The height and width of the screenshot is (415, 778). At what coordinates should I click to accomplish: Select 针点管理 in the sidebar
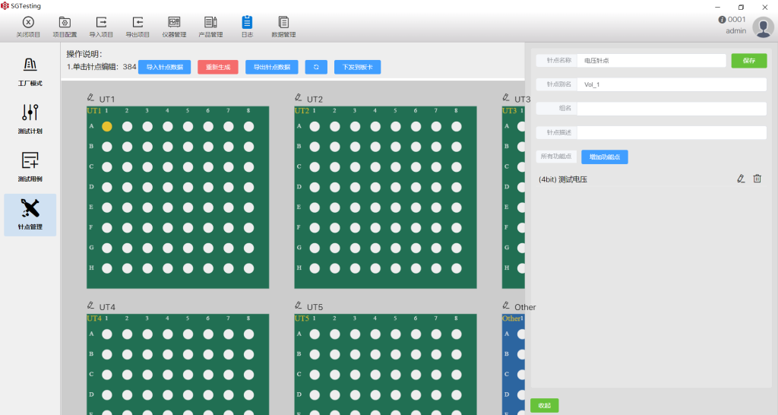click(30, 215)
